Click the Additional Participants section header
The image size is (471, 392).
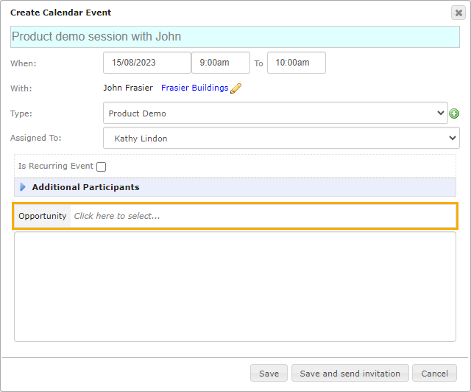[x=235, y=187]
